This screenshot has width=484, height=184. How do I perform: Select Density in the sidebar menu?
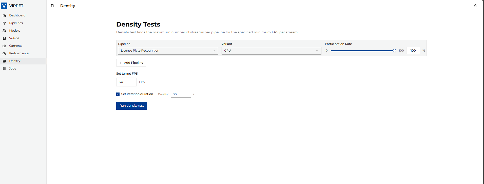[x=15, y=61]
